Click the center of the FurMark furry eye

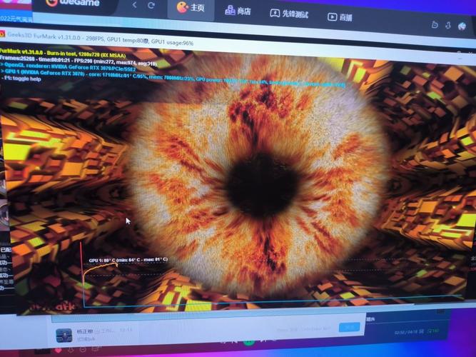pyautogui.click(x=260, y=182)
